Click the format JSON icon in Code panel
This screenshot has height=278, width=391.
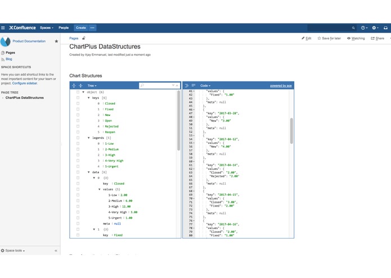point(187,86)
